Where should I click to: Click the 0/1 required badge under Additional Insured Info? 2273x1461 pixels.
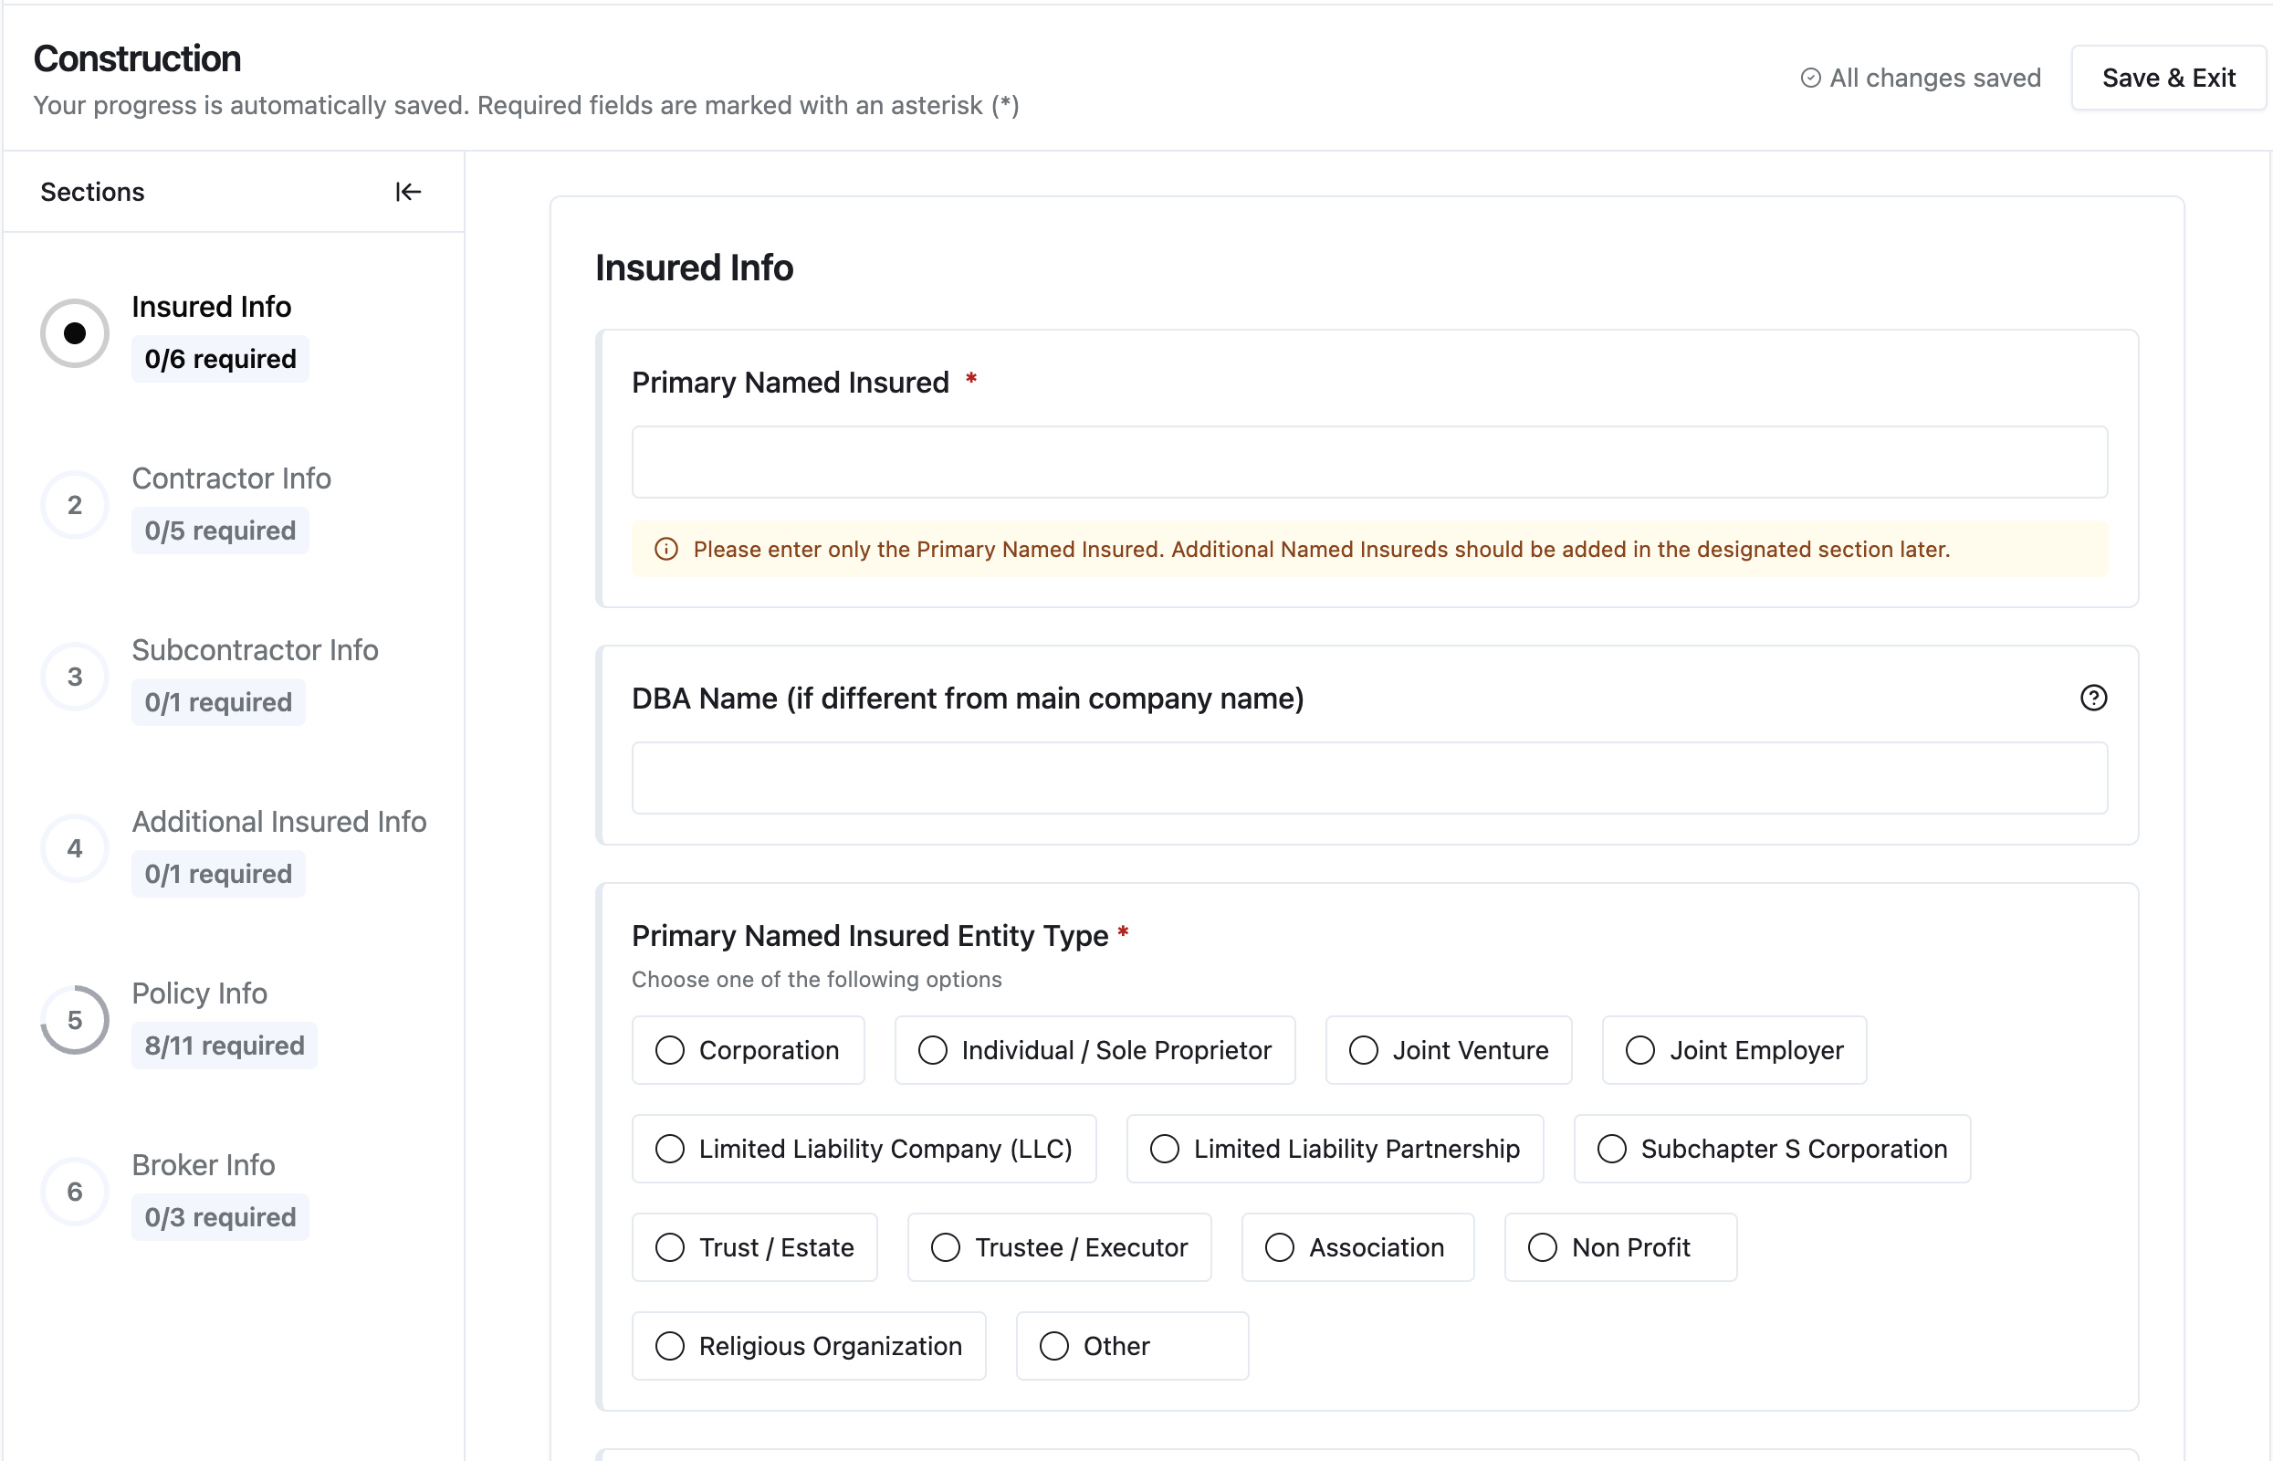coord(218,874)
